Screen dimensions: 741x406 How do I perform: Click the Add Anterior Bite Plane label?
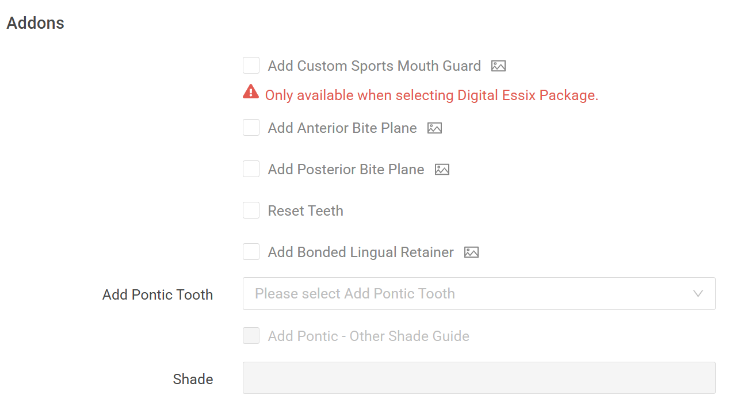click(342, 128)
